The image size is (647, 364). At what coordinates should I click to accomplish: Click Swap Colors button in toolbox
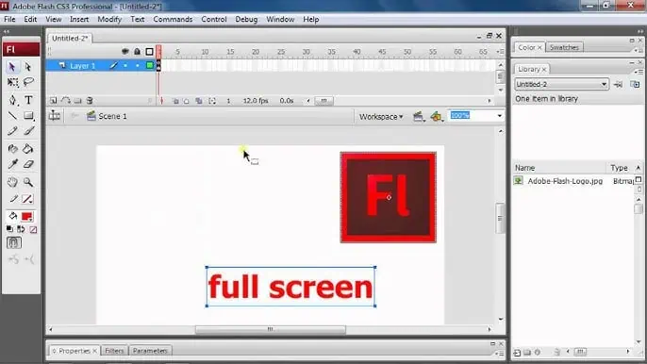21,229
